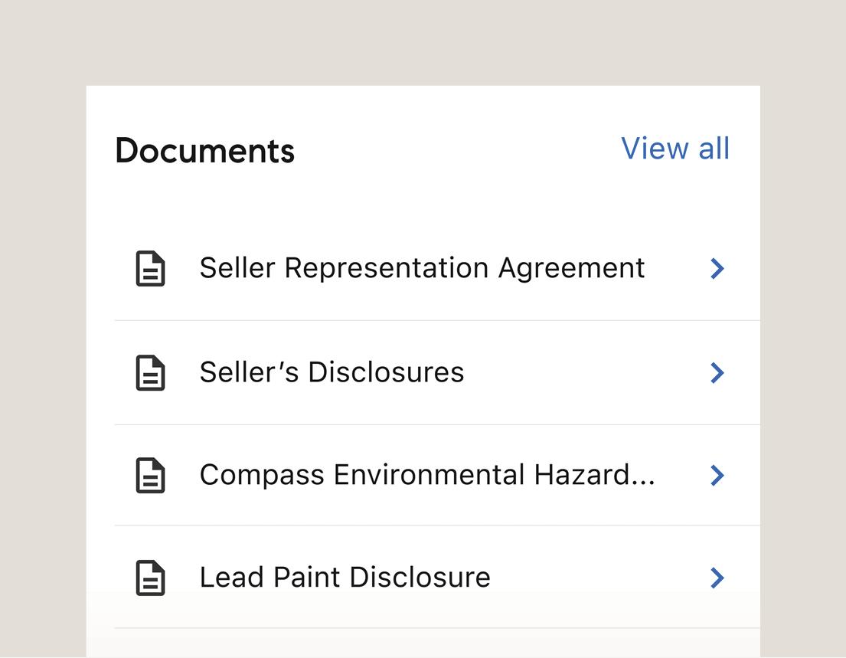Open Seller's Disclosures using the right arrow
The width and height of the screenshot is (846, 658).
[717, 373]
